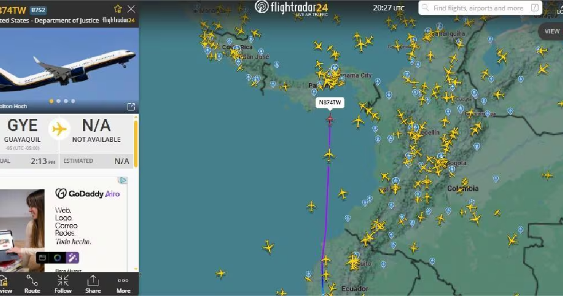Click the Flightradar24 logo at top
Image resolution: width=563 pixels, height=296 pixels.
coord(291,8)
